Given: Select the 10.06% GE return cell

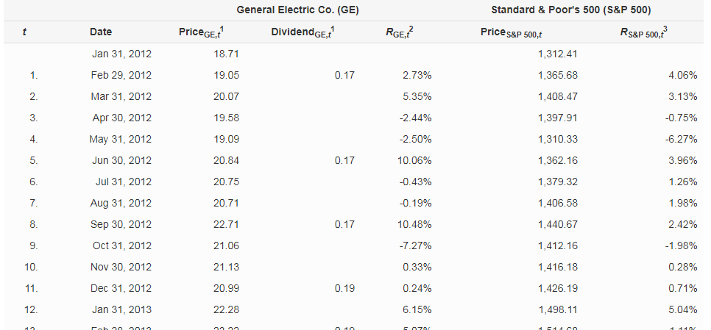Looking at the screenshot, I should [416, 160].
